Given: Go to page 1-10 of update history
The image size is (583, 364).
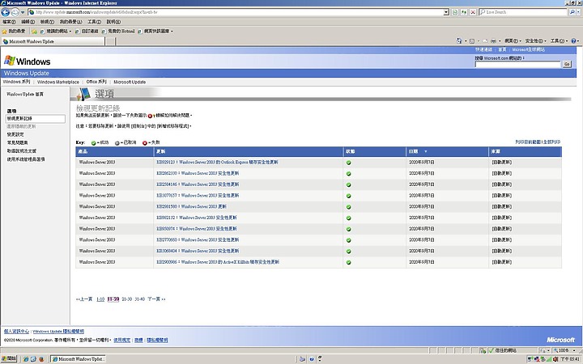Looking at the screenshot, I should (100, 299).
